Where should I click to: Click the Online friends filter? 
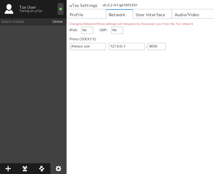[x=58, y=22]
